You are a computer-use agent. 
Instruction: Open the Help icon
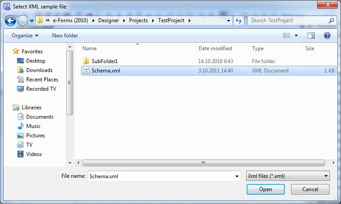[x=327, y=36]
